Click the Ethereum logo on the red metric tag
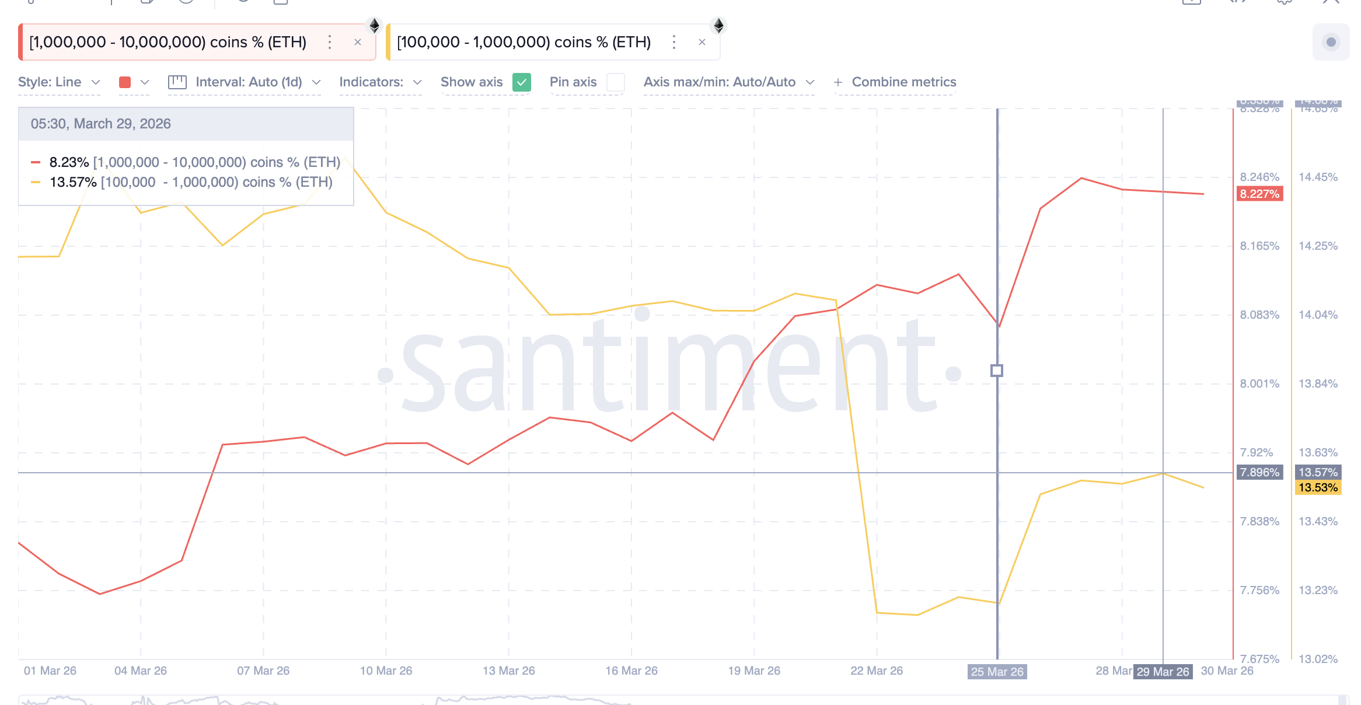 (x=375, y=26)
